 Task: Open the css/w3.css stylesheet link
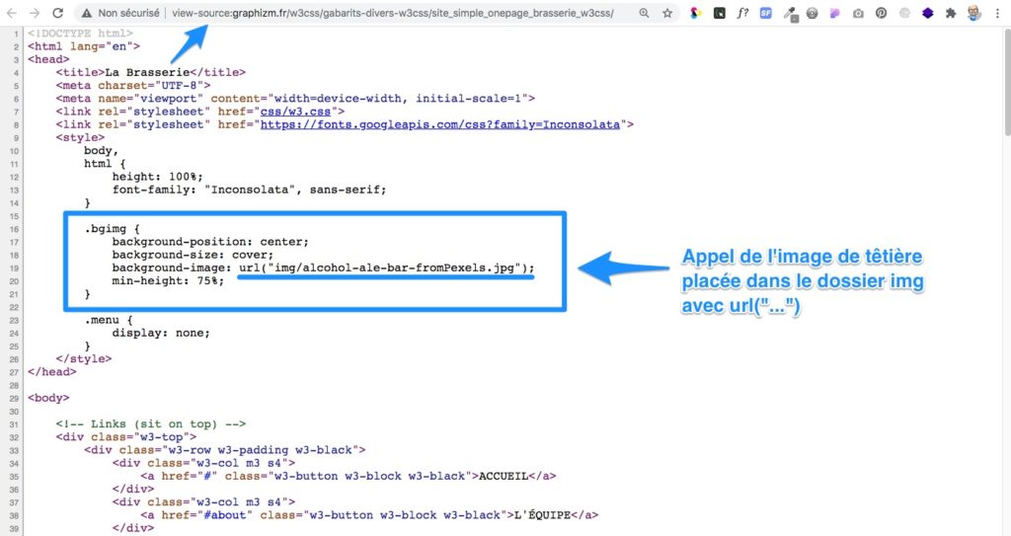(x=295, y=112)
